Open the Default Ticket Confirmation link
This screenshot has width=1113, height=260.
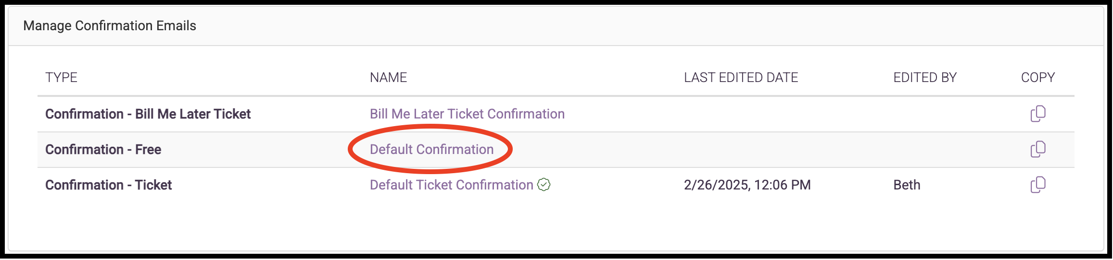(451, 185)
